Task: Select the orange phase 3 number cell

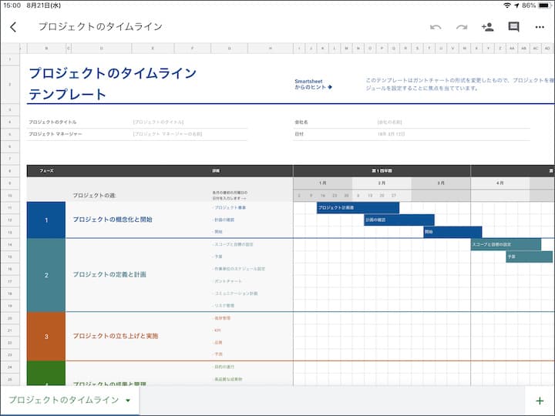Action: [x=46, y=337]
